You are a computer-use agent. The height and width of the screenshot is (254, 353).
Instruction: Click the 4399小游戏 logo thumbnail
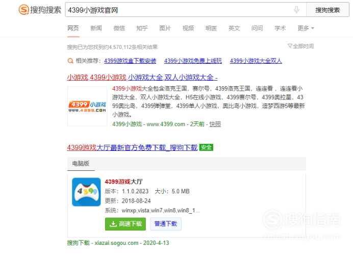pyautogui.click(x=87, y=106)
